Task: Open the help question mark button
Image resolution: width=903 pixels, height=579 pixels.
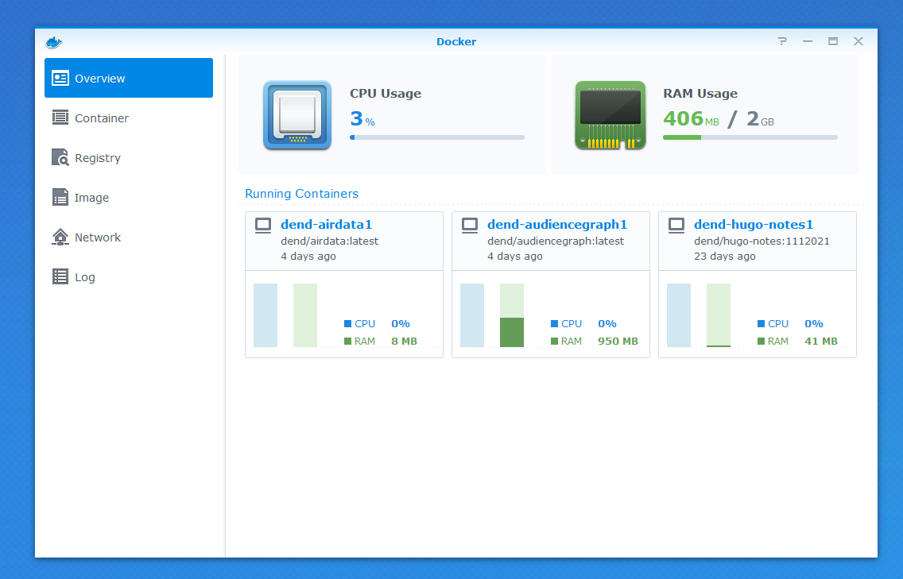Action: coord(782,41)
